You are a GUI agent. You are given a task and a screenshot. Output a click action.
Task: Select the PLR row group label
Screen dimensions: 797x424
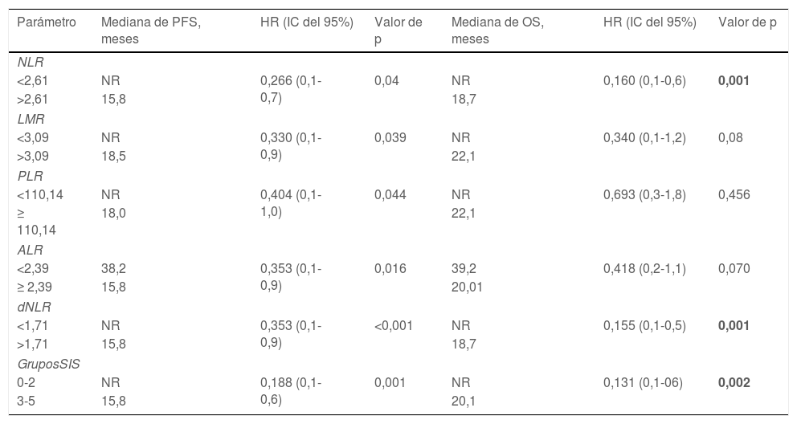point(28,174)
